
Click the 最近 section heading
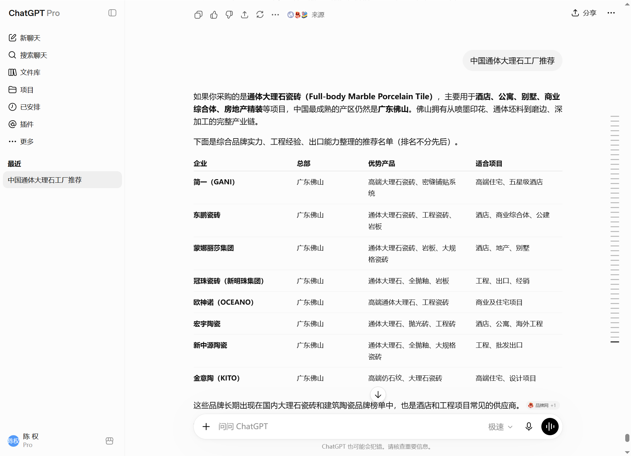(14, 164)
